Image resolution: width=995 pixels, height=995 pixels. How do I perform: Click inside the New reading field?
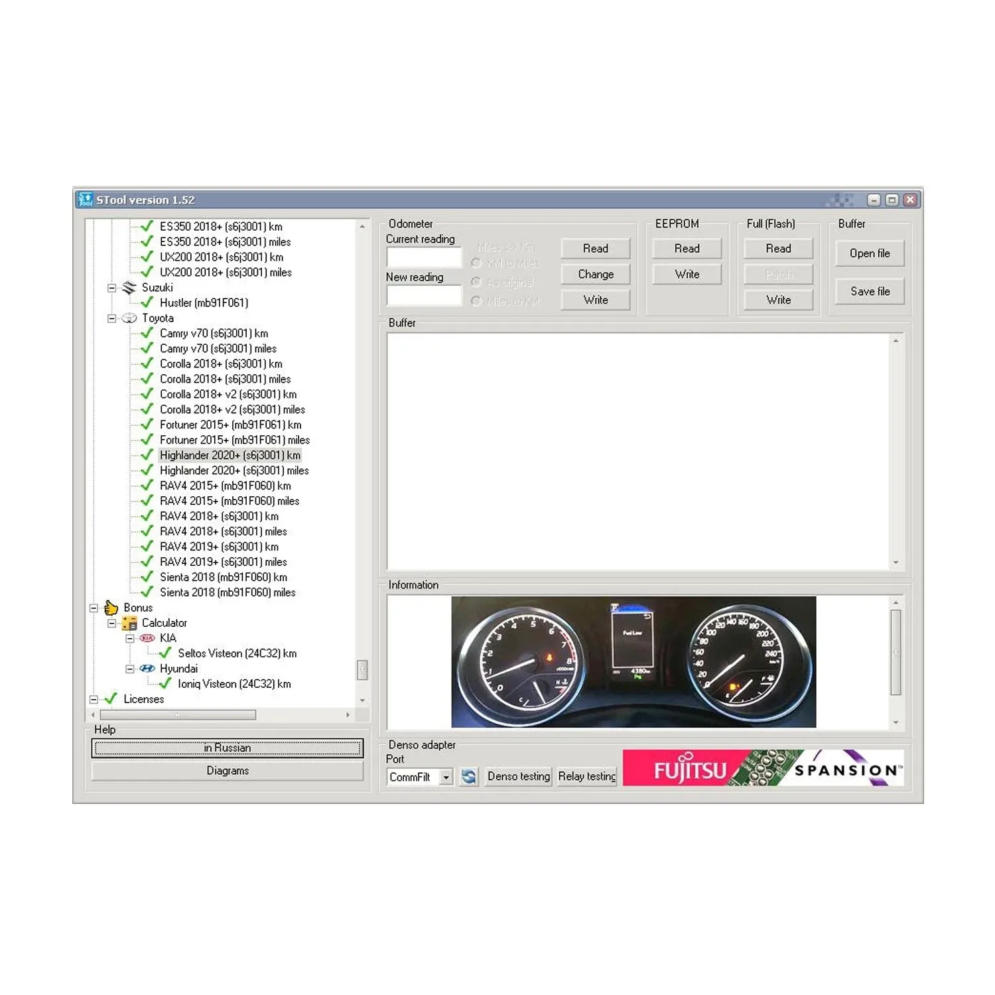[x=423, y=295]
